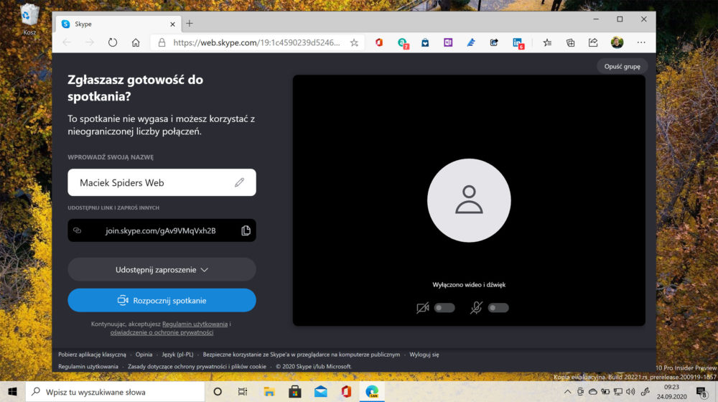Screen dimensions: 718x402
Task: Click the muted camera icon
Action: 422,308
